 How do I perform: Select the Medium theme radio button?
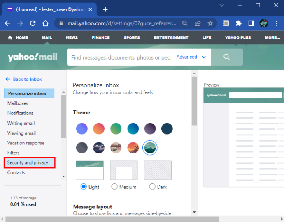pyautogui.click(x=114, y=187)
